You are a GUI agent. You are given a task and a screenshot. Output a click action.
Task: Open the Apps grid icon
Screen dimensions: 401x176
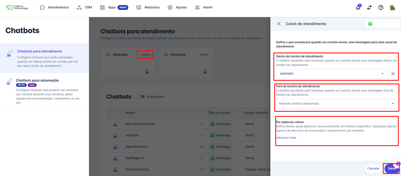[x=102, y=7]
